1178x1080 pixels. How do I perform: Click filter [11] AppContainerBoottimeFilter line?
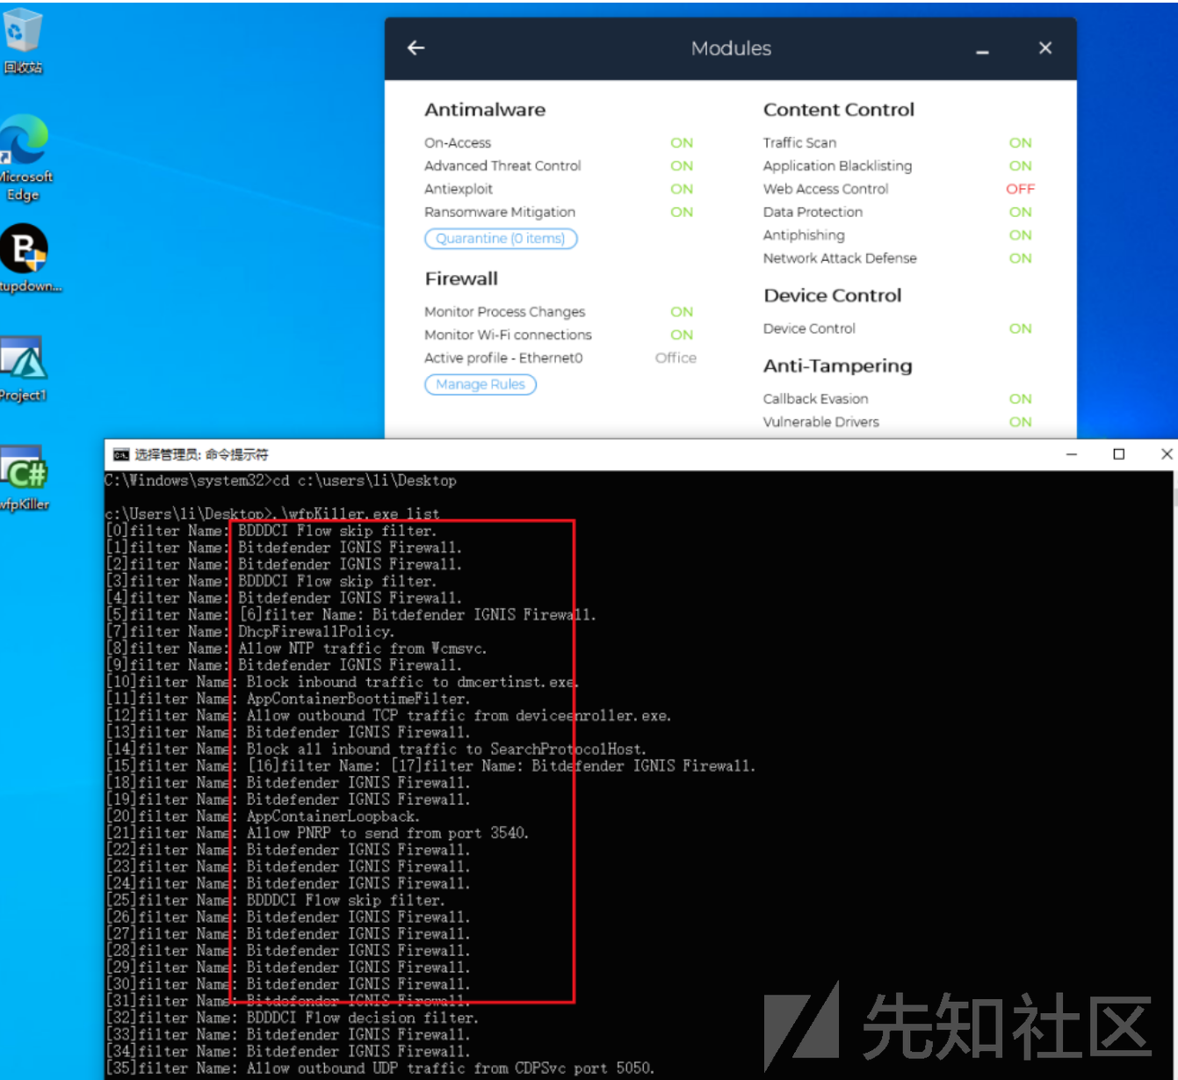287,699
